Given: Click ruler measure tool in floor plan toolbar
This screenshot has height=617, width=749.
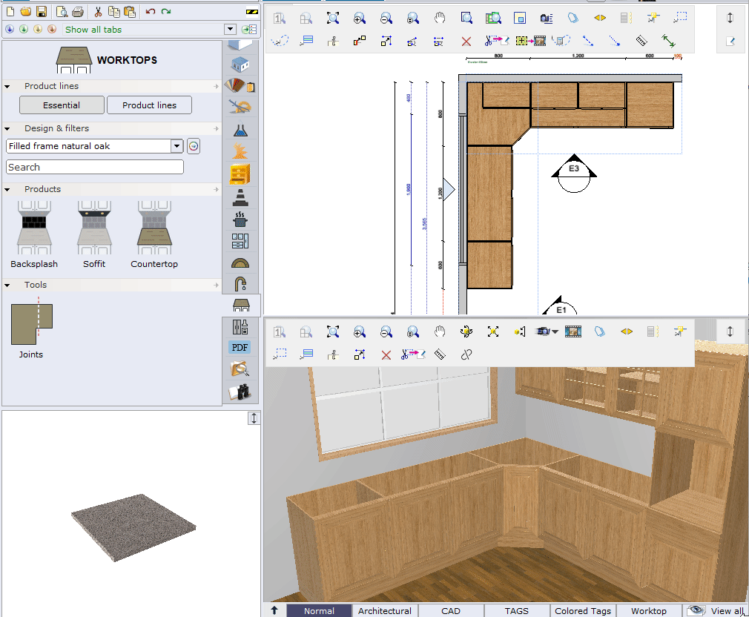Looking at the screenshot, I should coord(641,41).
